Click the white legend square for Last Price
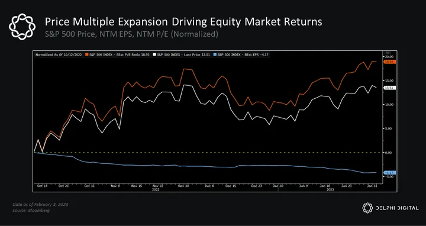Screen dimensions: 426x226 tap(154, 54)
